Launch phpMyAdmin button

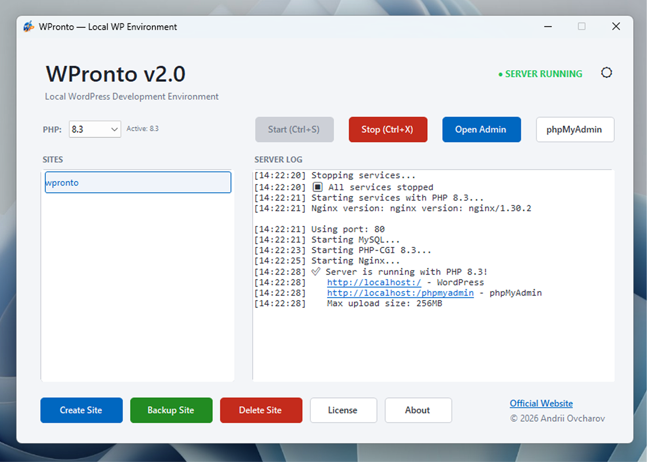point(575,130)
